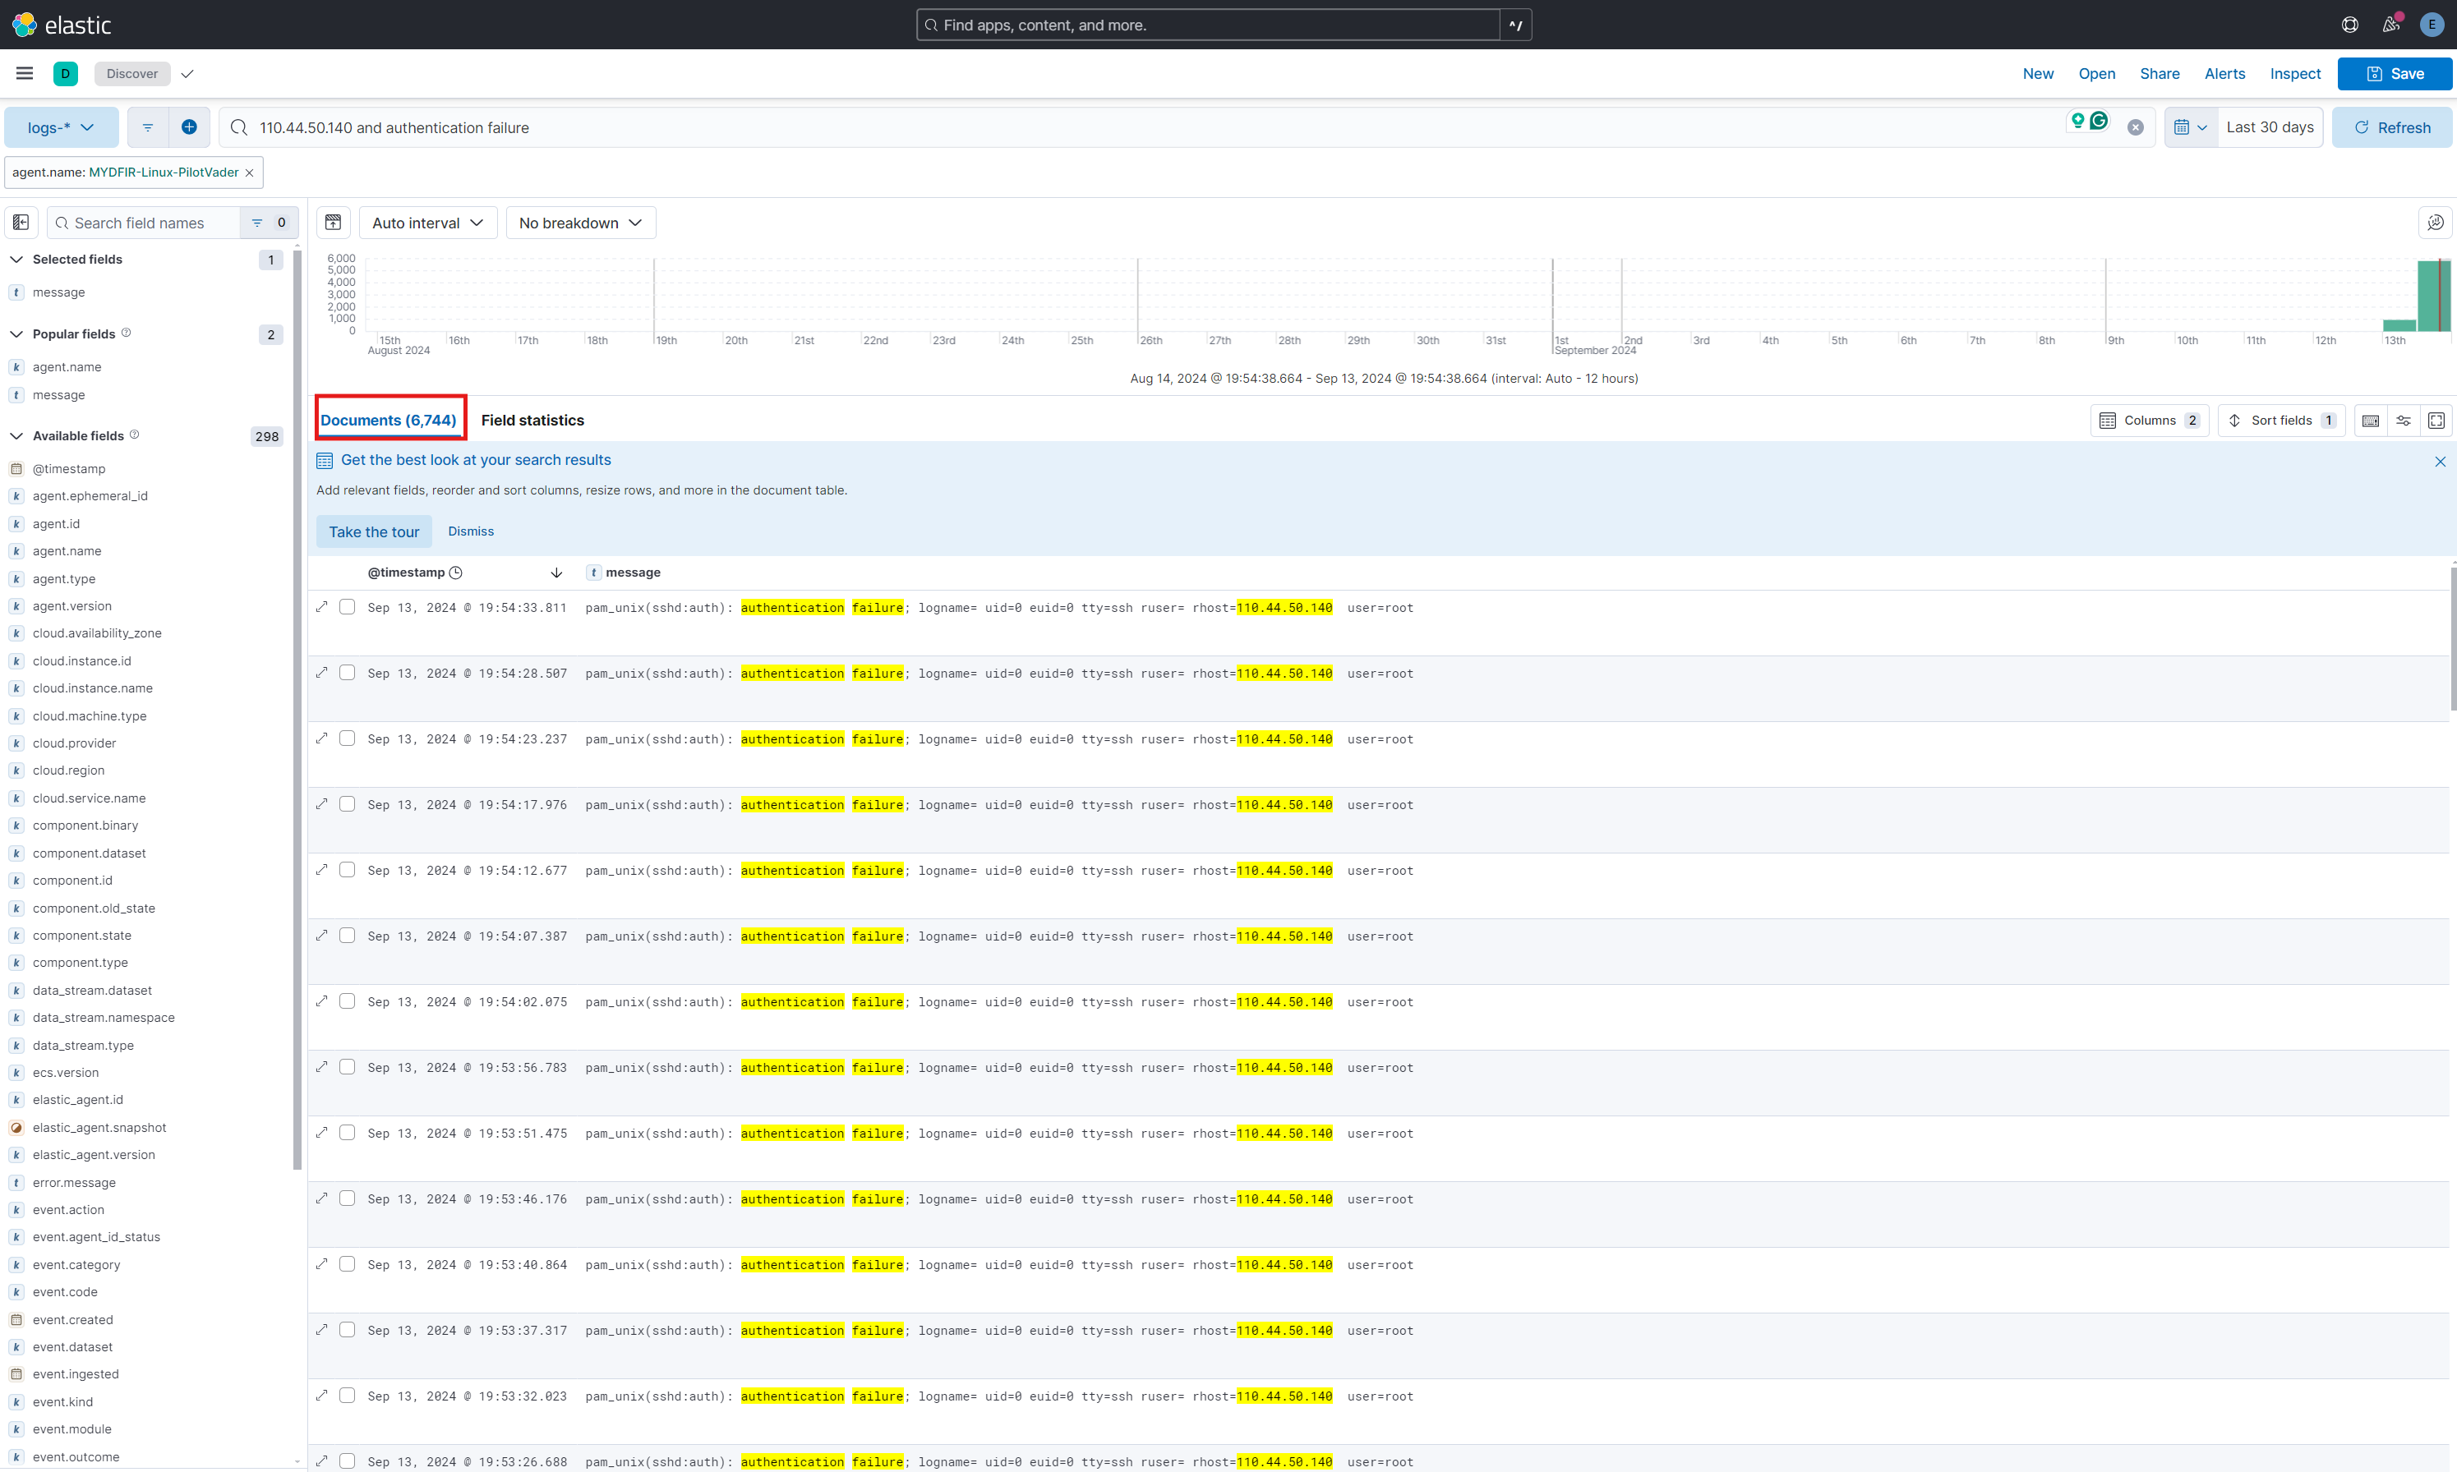Dismiss the search results tip banner
The height and width of the screenshot is (1472, 2457).
pos(2440,462)
